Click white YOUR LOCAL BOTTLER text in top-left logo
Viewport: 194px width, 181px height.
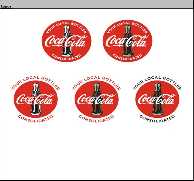pyautogui.click(x=66, y=27)
